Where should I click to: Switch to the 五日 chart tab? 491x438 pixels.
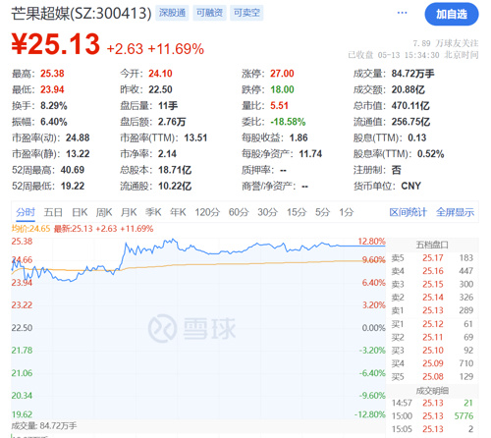tap(53, 212)
